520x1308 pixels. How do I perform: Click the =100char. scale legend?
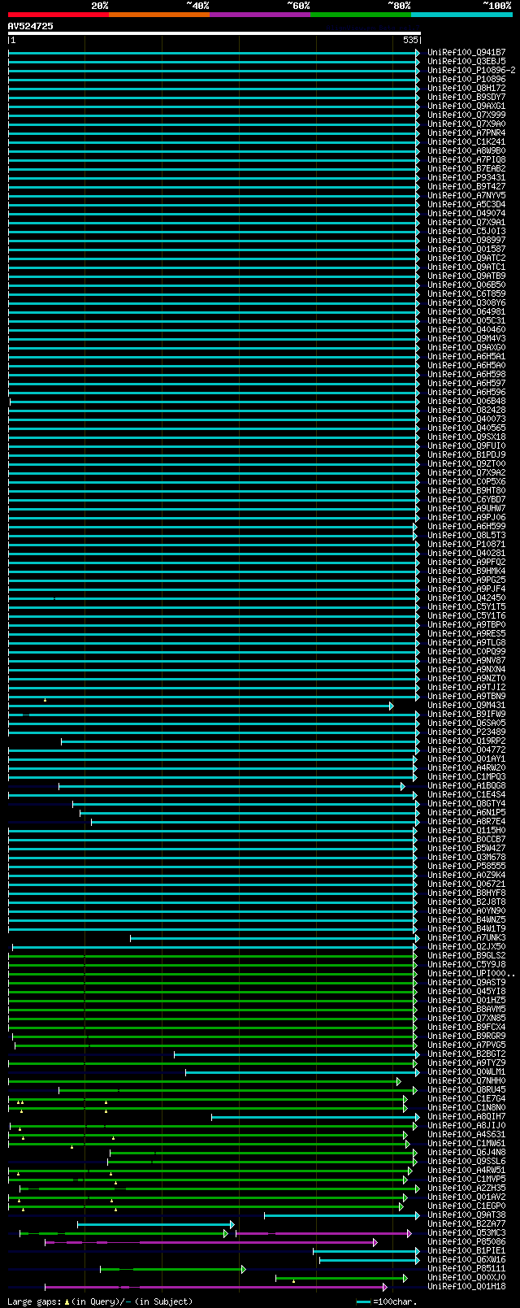point(387,1301)
